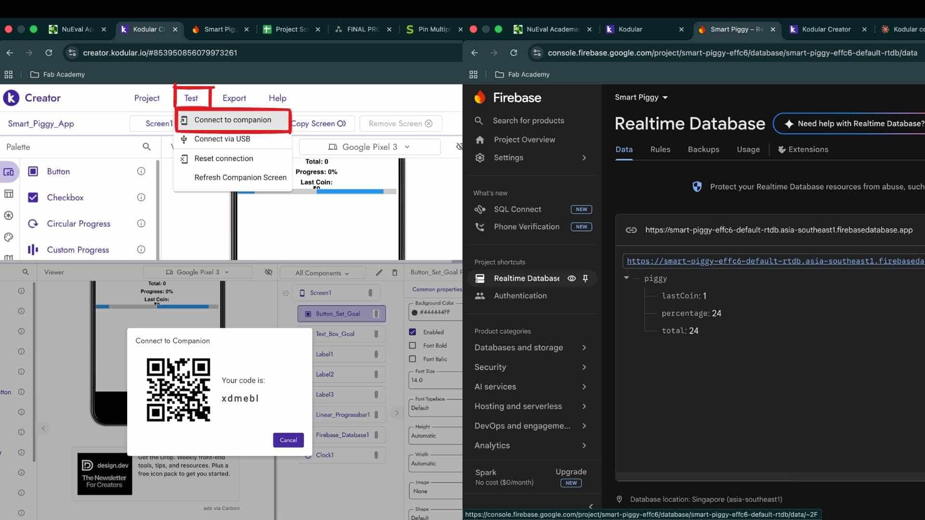Show info for the Button component
The image size is (925, 520).
click(141, 171)
